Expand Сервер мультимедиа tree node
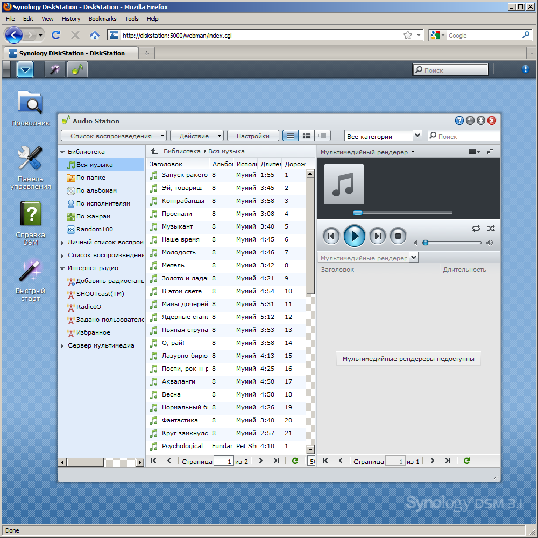 (62, 346)
